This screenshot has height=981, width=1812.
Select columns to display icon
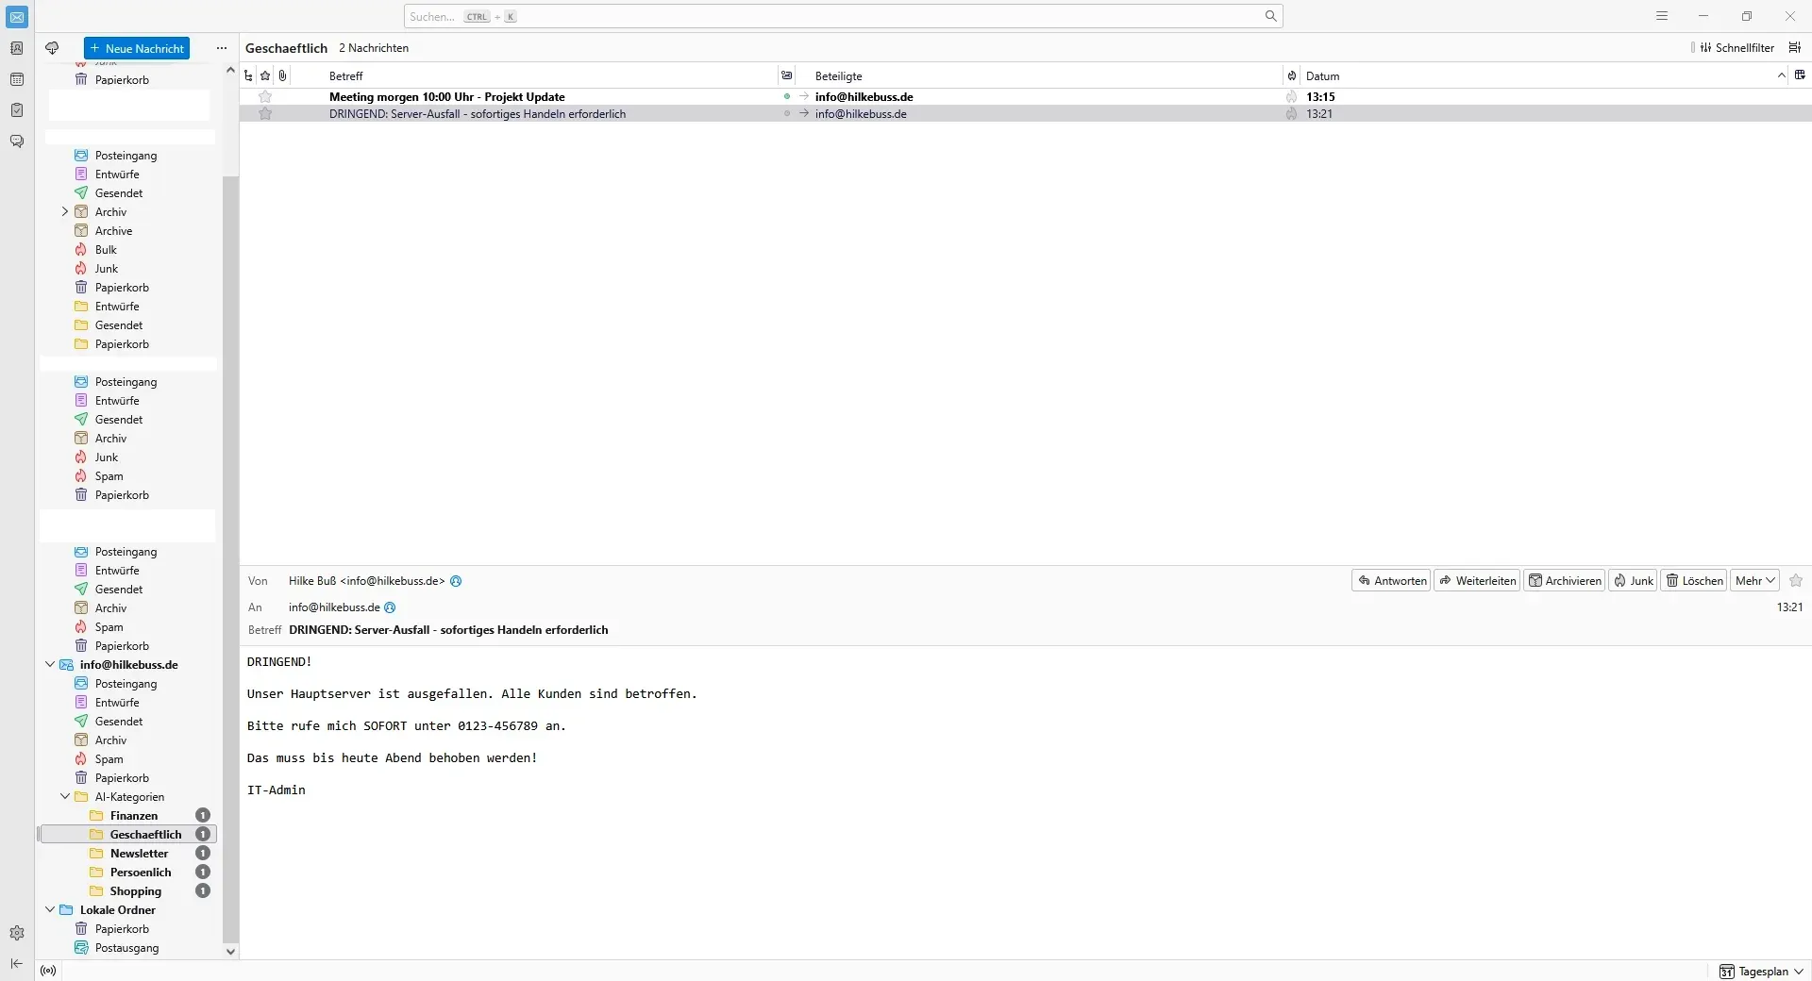pos(1800,75)
